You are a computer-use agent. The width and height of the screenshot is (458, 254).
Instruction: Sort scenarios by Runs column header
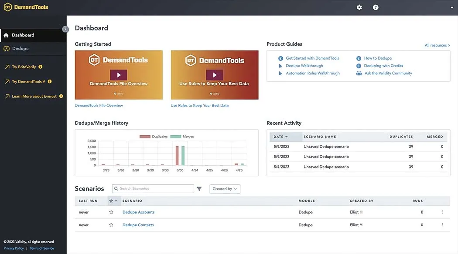point(418,201)
